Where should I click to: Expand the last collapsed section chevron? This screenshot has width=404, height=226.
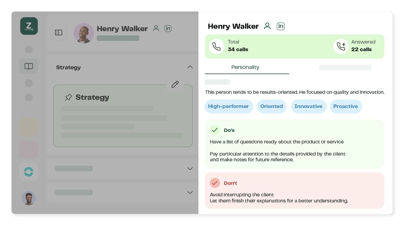pyautogui.click(x=190, y=192)
